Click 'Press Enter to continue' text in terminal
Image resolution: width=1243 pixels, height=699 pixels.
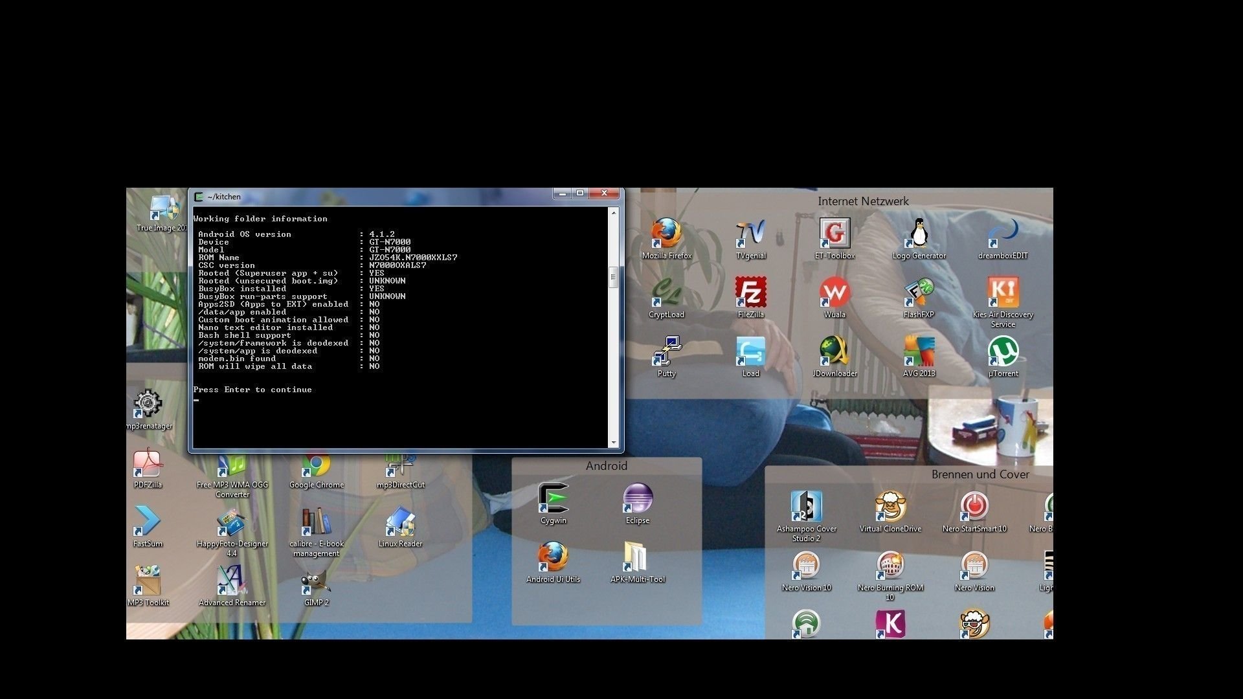coord(252,390)
